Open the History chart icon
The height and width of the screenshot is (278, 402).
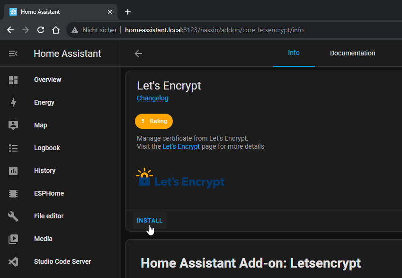pos(13,171)
